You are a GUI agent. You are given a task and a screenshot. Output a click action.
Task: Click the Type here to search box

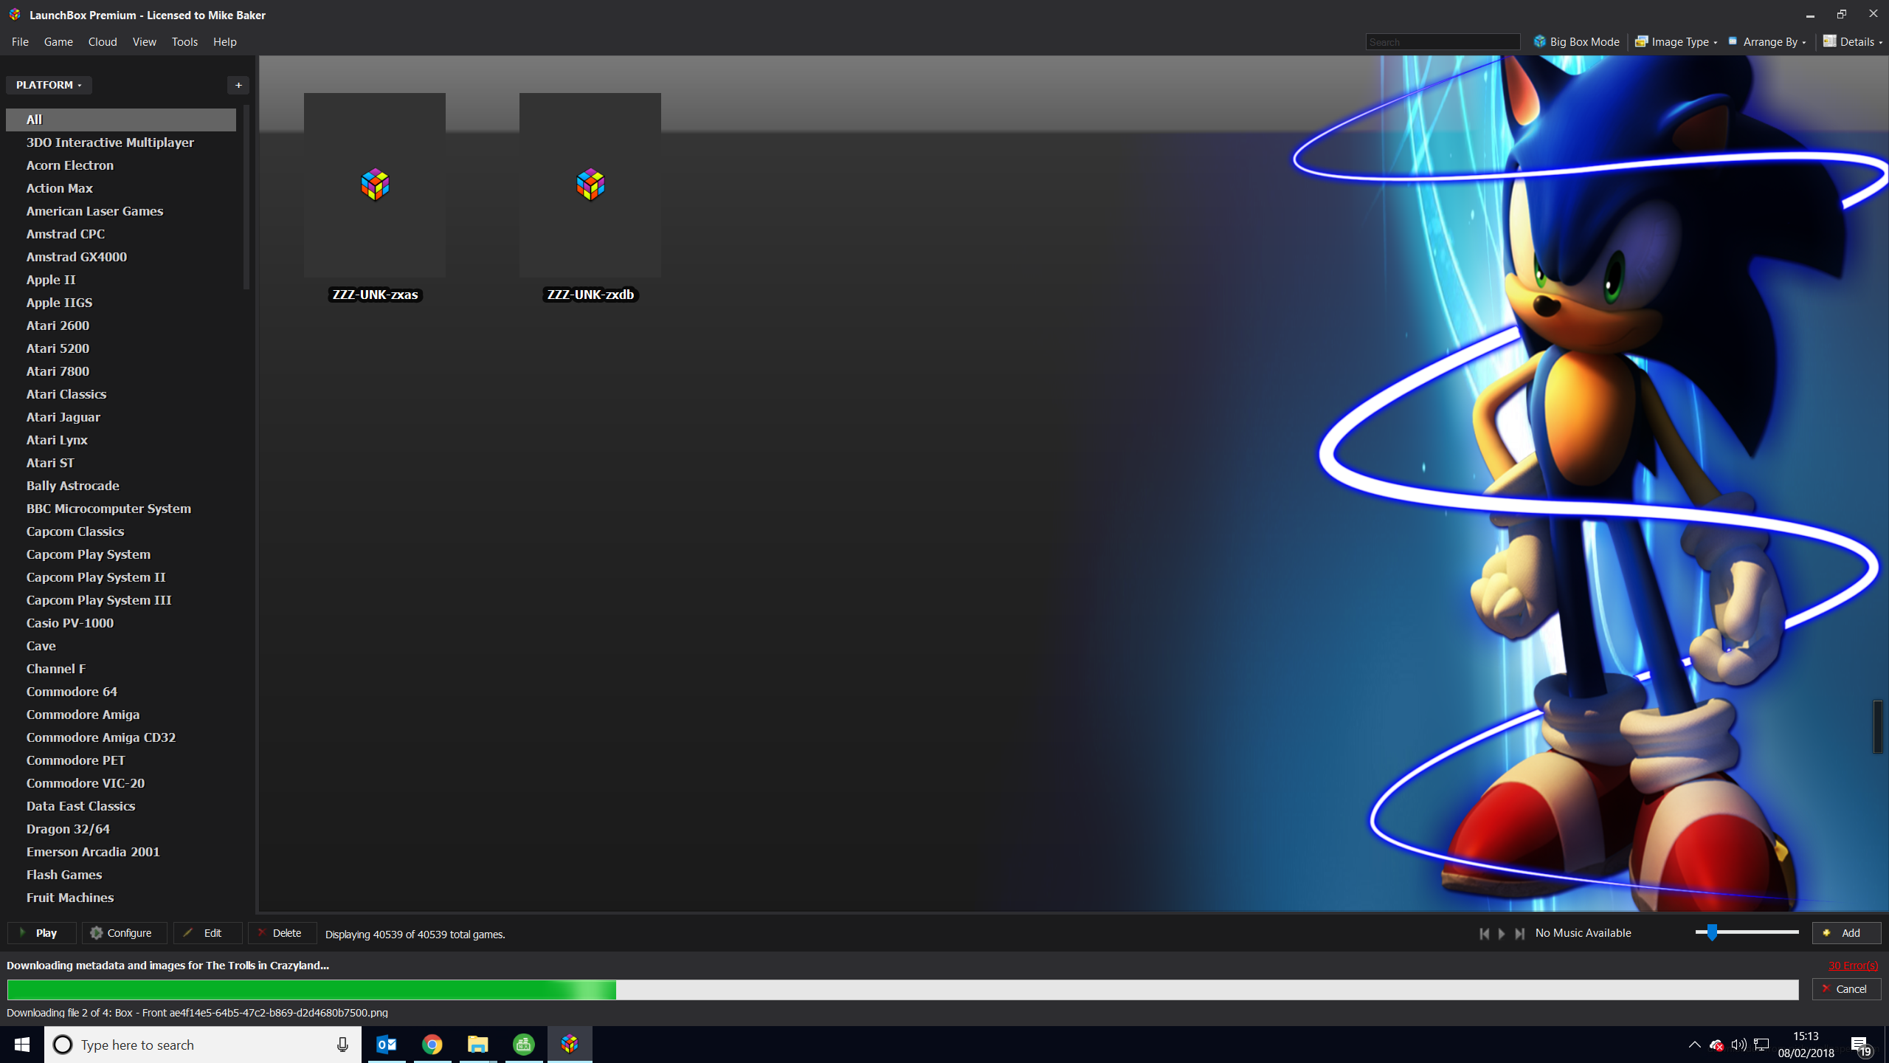tap(203, 1045)
